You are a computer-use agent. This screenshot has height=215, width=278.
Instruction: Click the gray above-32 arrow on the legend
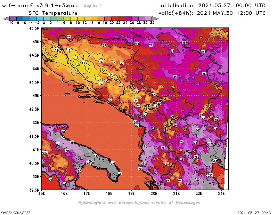[x=155, y=18]
